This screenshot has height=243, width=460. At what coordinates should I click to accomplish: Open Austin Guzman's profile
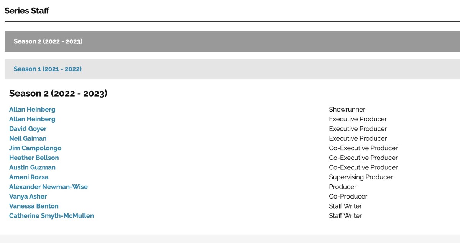(32, 167)
